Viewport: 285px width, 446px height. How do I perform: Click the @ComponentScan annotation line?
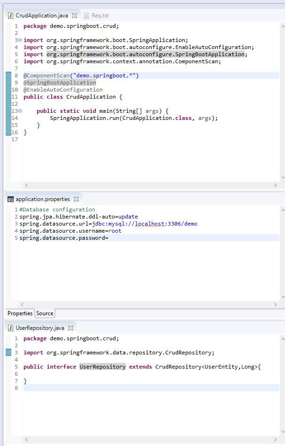point(81,76)
